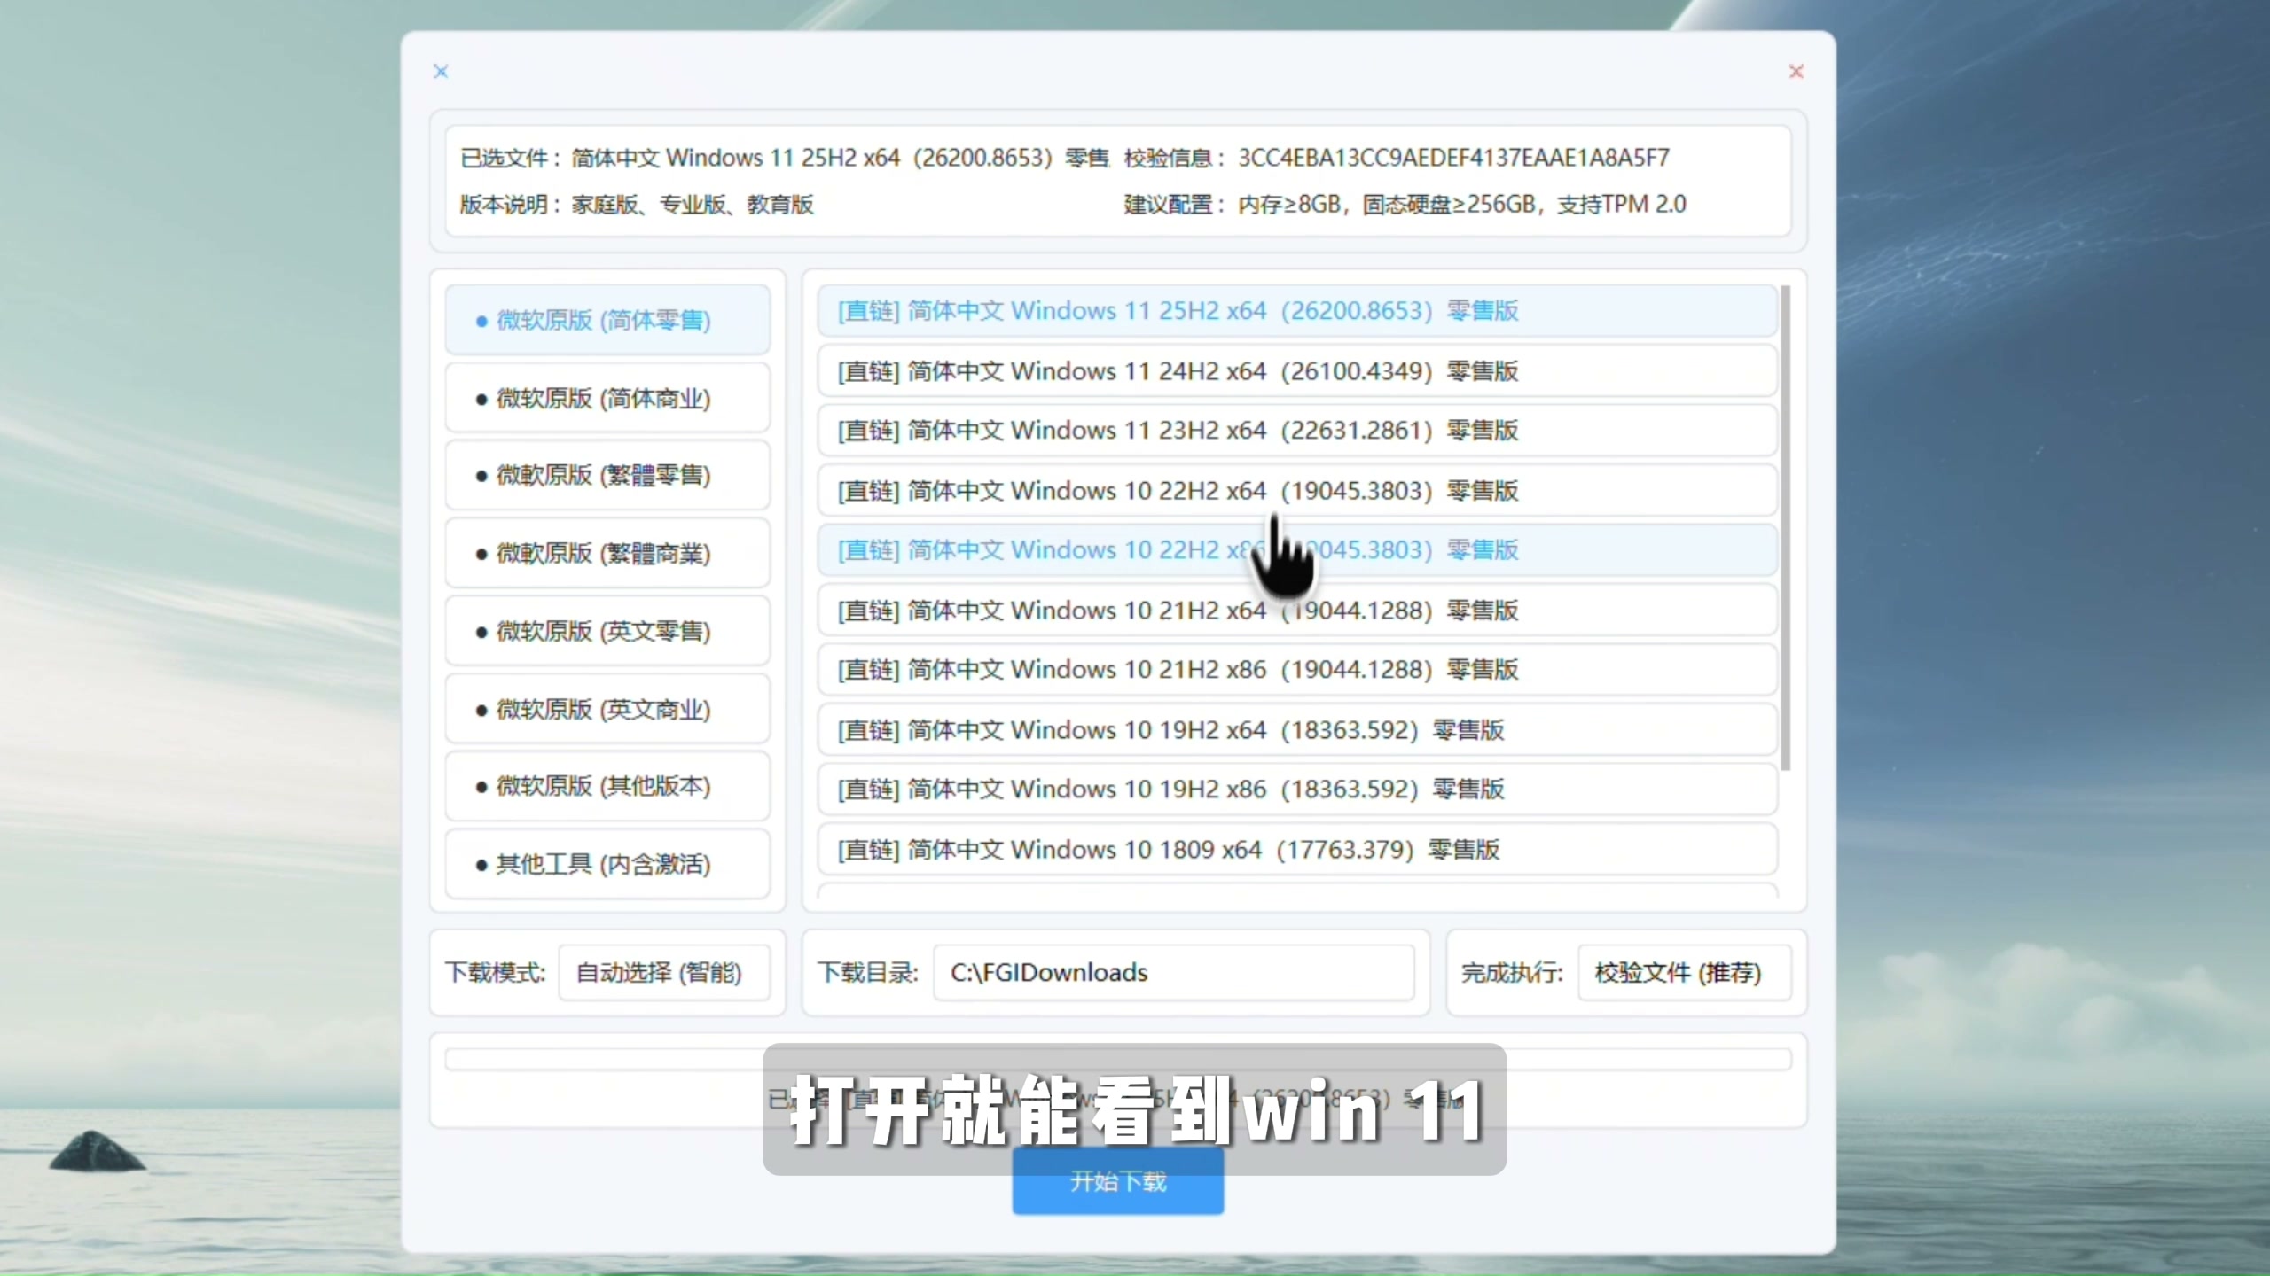
Task: Click the blue X icon at top-left
Action: pyautogui.click(x=441, y=71)
